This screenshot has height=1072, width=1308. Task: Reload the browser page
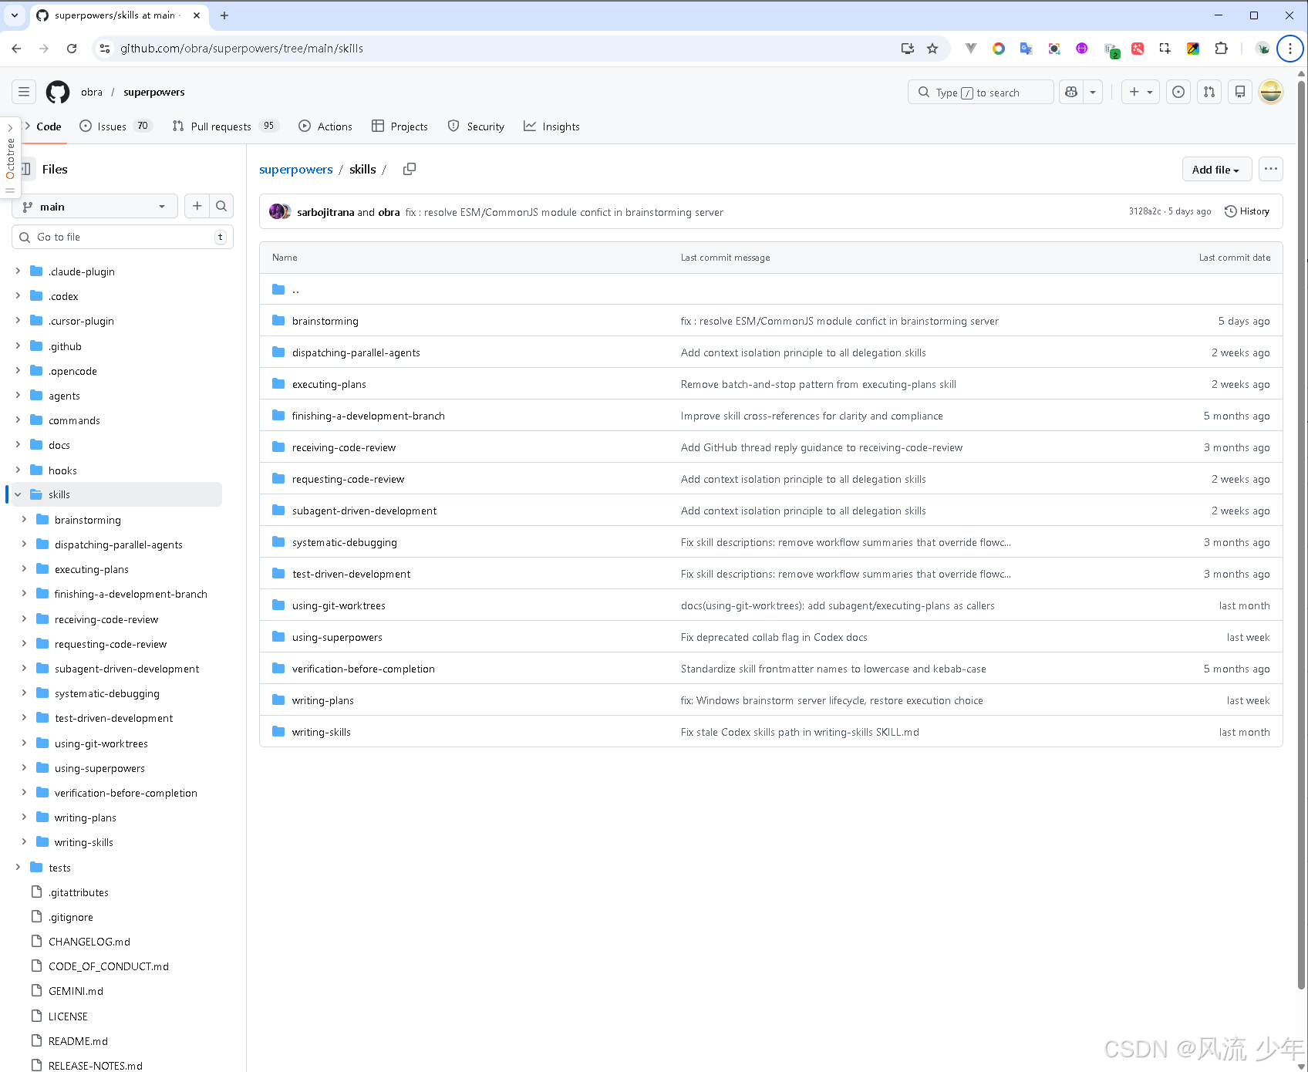click(x=72, y=49)
